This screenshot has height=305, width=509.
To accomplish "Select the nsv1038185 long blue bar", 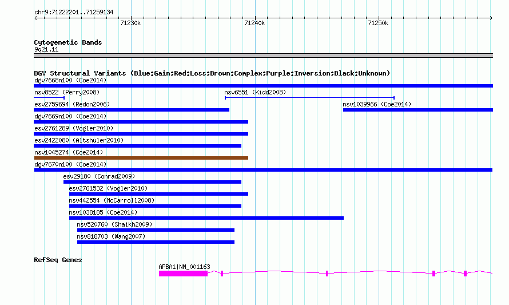I will [206, 218].
